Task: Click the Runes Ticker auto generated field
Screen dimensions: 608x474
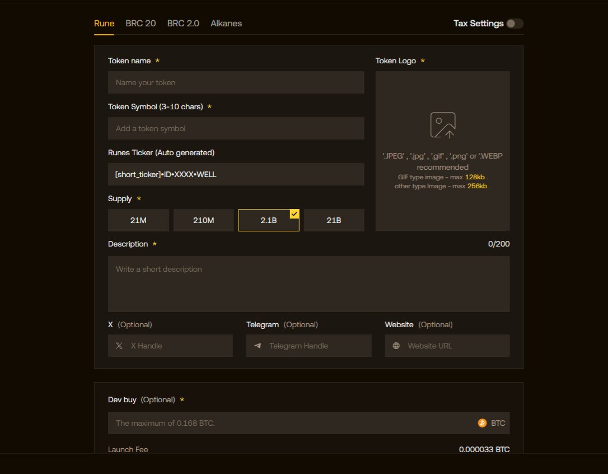Action: point(236,174)
